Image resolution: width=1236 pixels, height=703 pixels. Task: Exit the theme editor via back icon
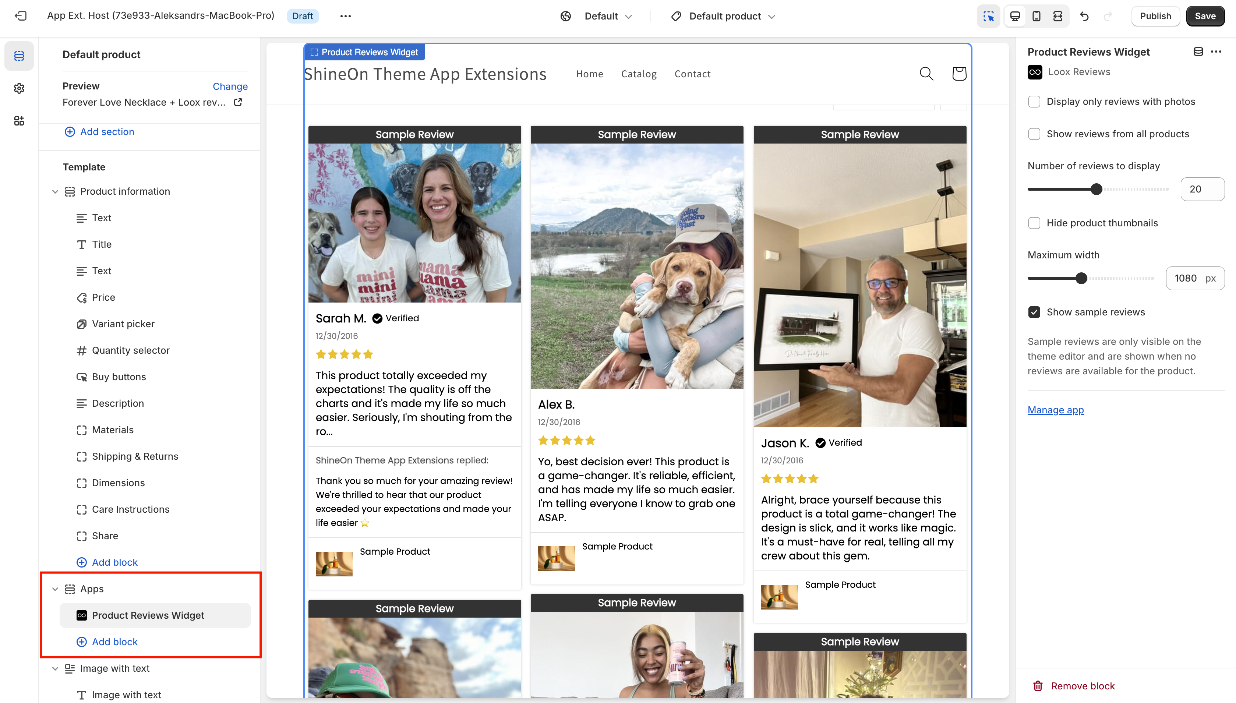tap(20, 16)
